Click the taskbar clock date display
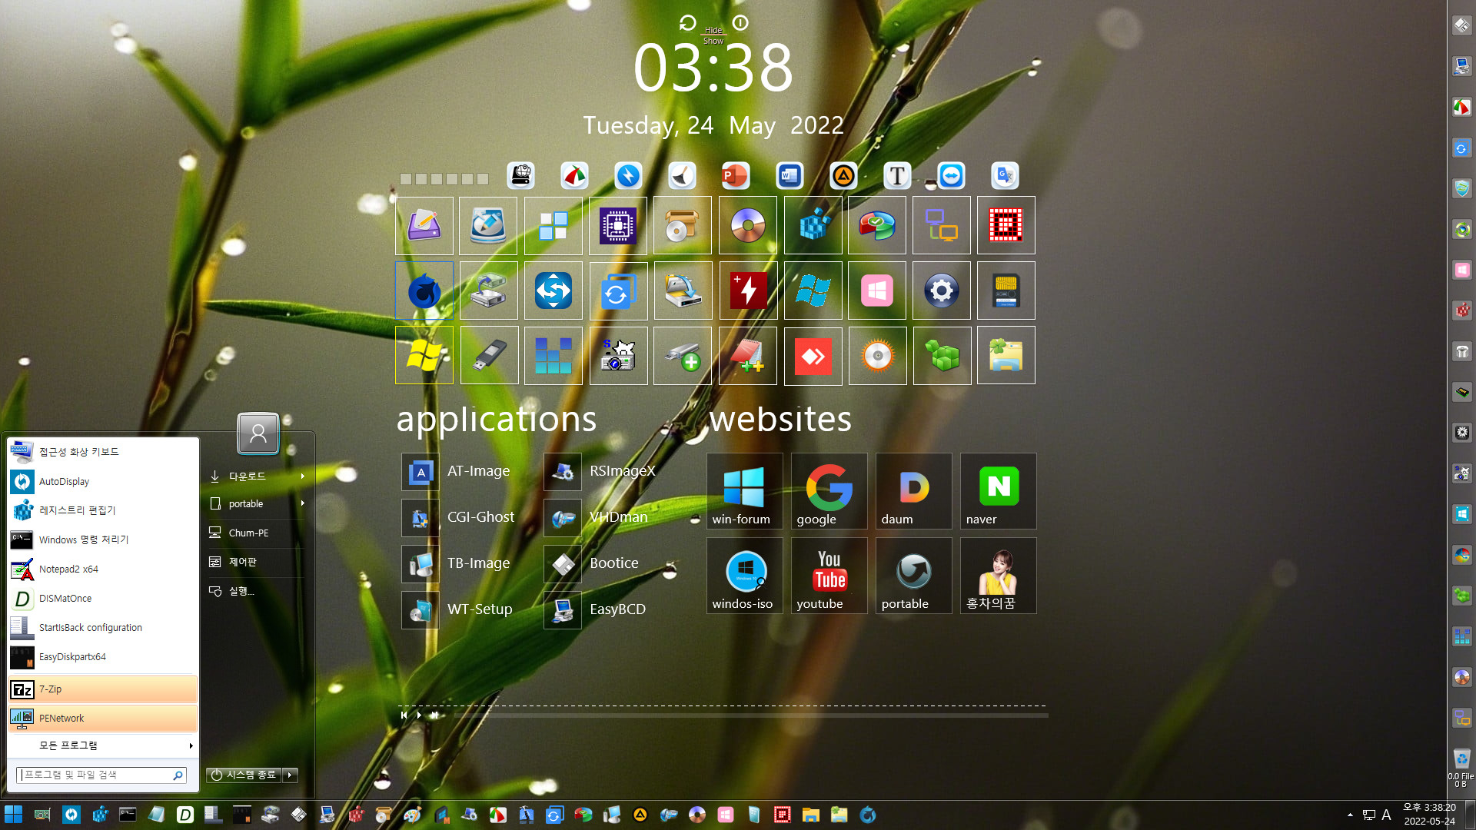Viewport: 1476px width, 830px height. pos(1430,815)
